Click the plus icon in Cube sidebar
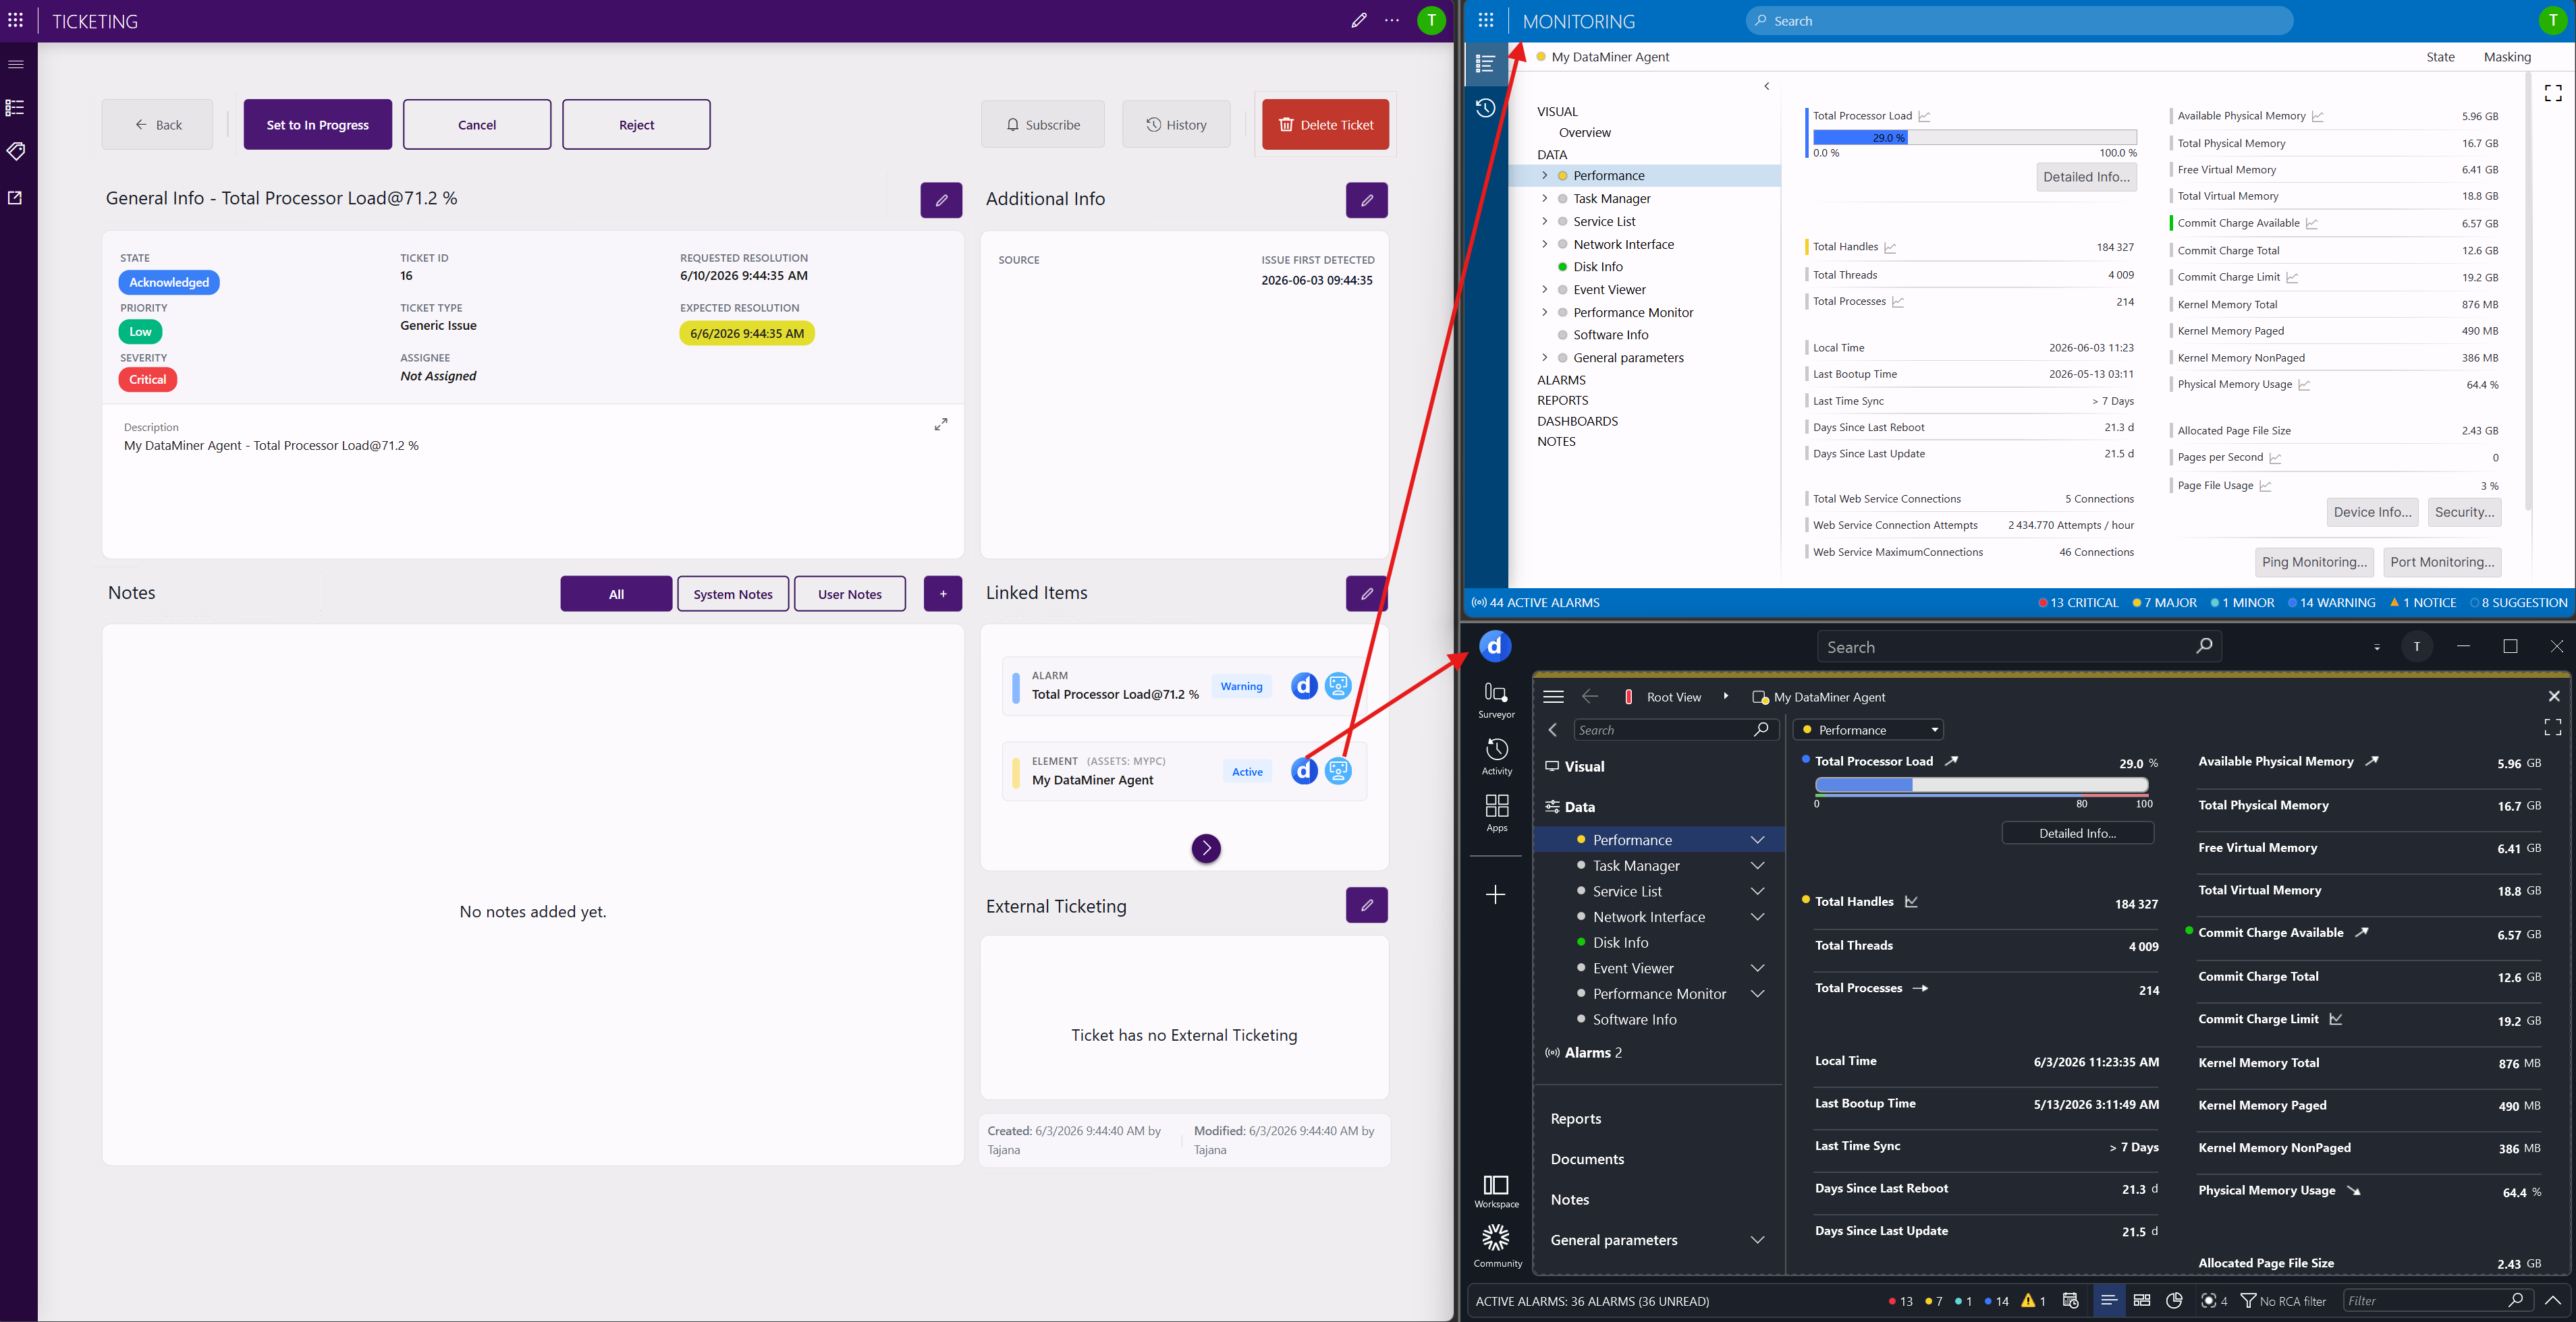 1496,894
